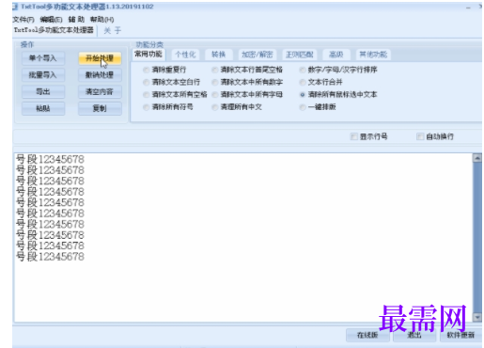Switch to 高级 tab
The width and height of the screenshot is (484, 348).
click(x=336, y=55)
